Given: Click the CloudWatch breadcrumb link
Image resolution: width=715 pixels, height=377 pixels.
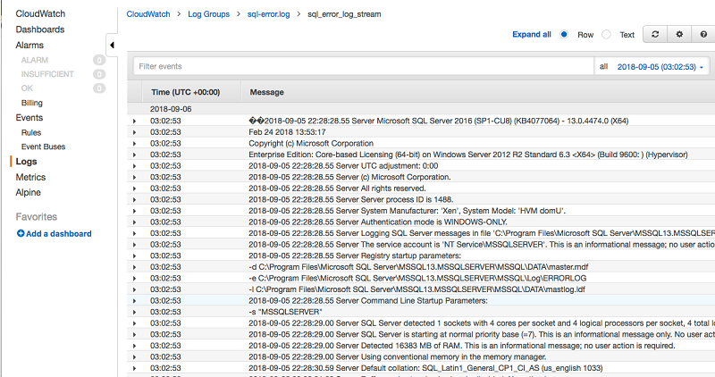Looking at the screenshot, I should [148, 14].
